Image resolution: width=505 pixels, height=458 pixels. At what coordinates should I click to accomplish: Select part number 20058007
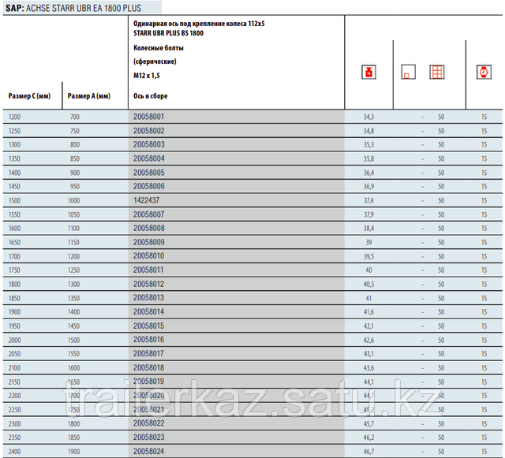(149, 214)
